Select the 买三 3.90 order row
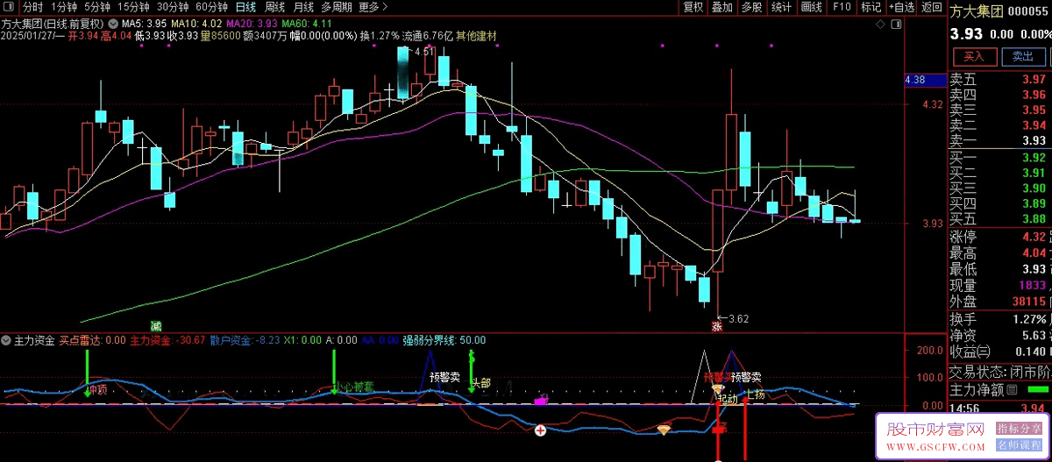 [999, 188]
